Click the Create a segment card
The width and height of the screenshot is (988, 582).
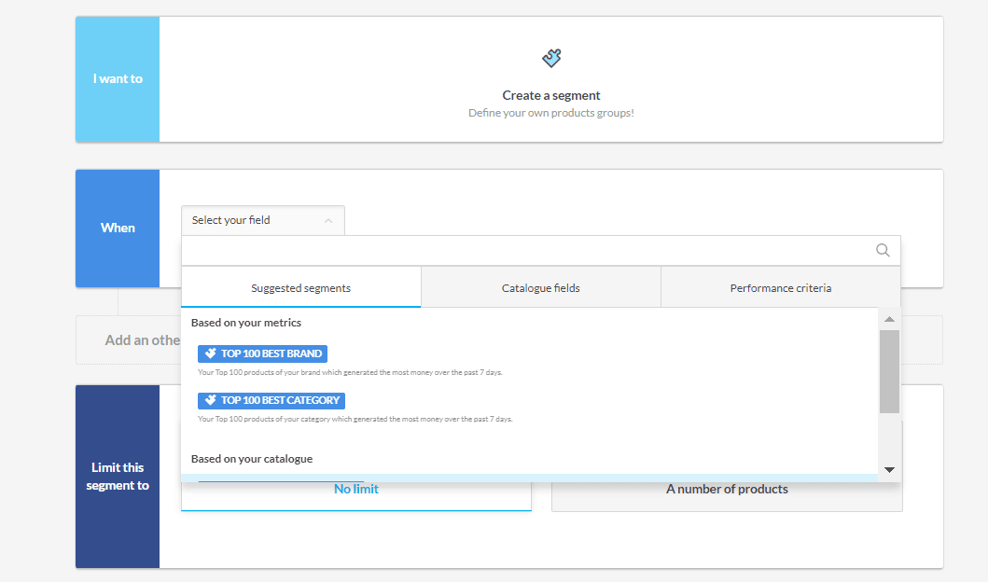tap(551, 79)
